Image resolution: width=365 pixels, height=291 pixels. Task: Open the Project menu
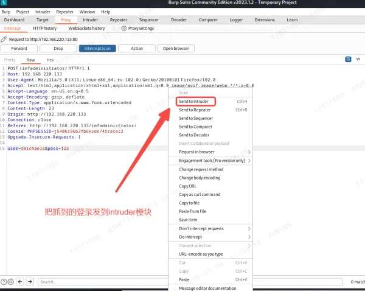(x=23, y=12)
